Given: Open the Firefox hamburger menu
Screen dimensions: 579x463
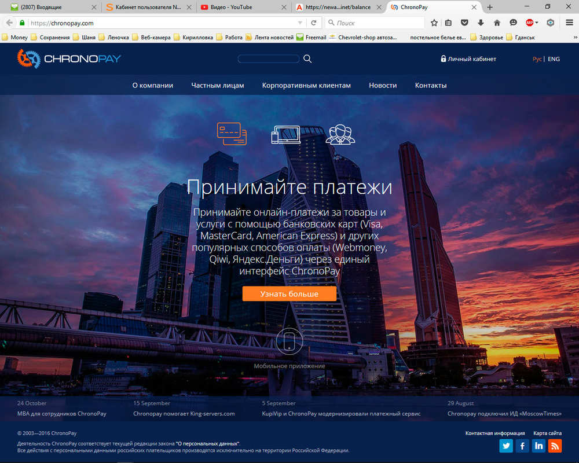Looking at the screenshot, I should tap(569, 23).
